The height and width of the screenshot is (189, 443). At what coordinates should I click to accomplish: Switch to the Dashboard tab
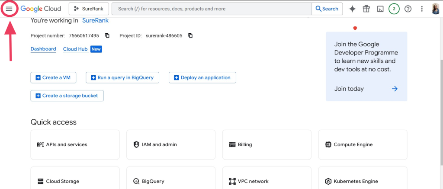point(43,49)
